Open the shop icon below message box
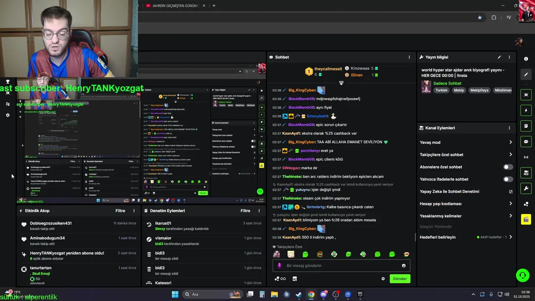This screenshot has height=301, width=535. pos(294,279)
